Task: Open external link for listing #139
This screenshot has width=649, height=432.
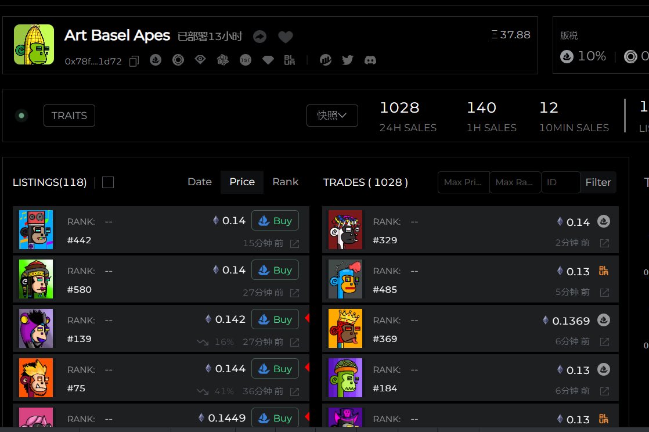Action: pyautogui.click(x=295, y=342)
